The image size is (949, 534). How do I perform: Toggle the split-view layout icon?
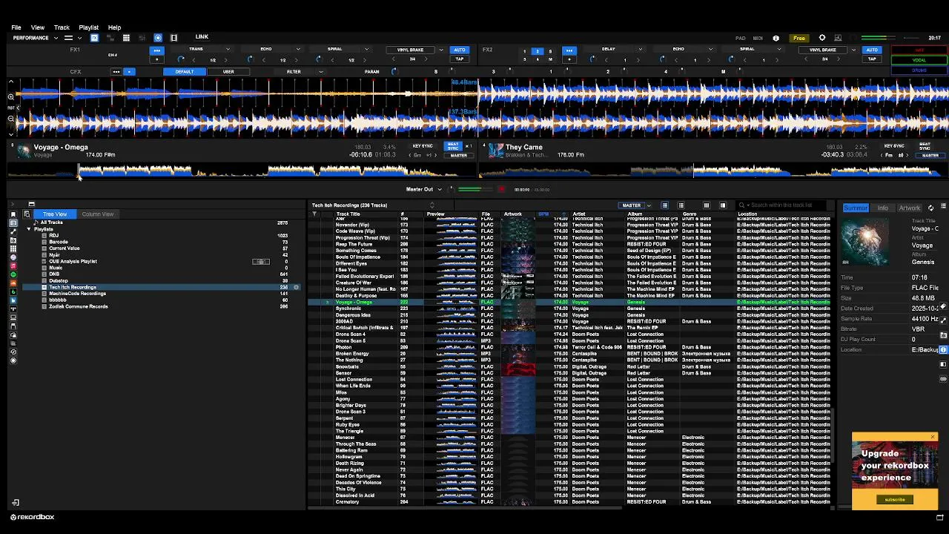[173, 38]
